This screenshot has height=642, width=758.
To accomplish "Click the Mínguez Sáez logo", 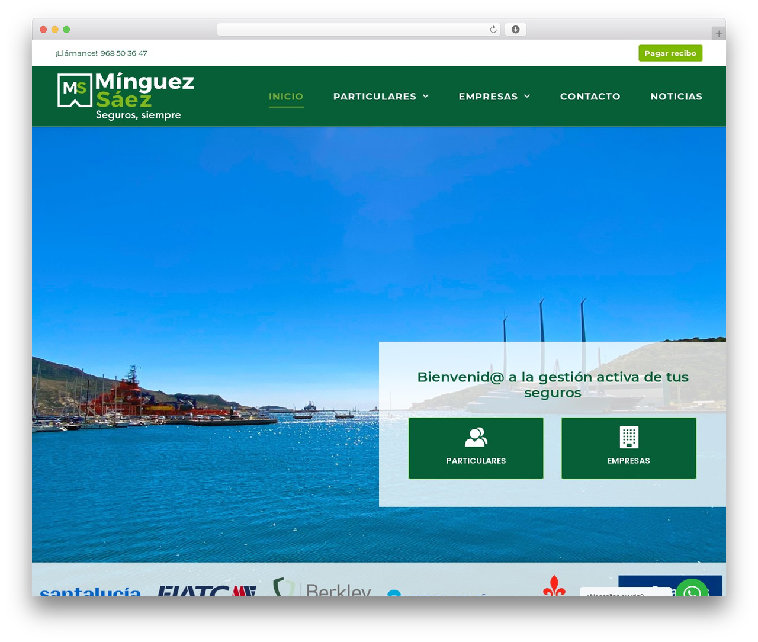I will [x=126, y=97].
